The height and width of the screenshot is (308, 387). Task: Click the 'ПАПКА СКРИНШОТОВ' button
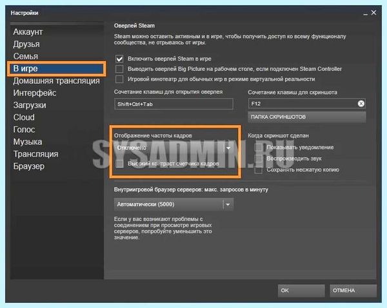pyautogui.click(x=307, y=117)
